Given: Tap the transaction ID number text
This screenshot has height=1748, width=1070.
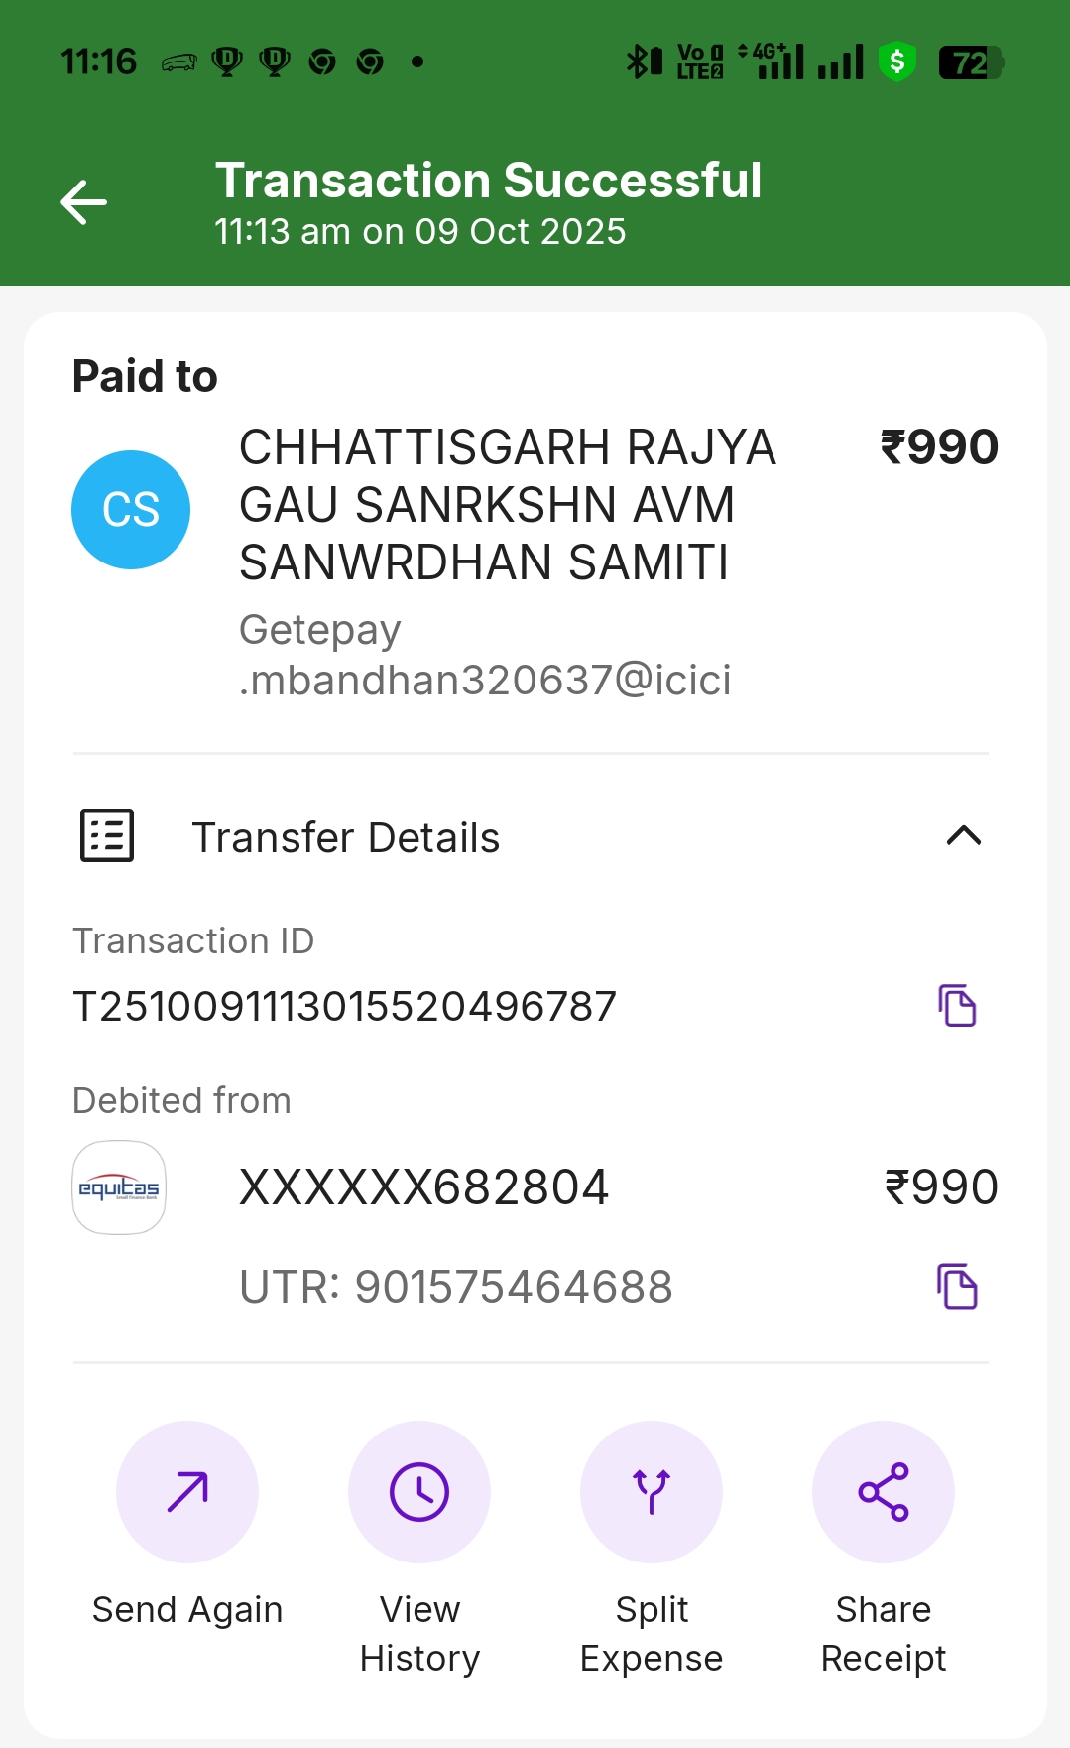Looking at the screenshot, I should [345, 1007].
